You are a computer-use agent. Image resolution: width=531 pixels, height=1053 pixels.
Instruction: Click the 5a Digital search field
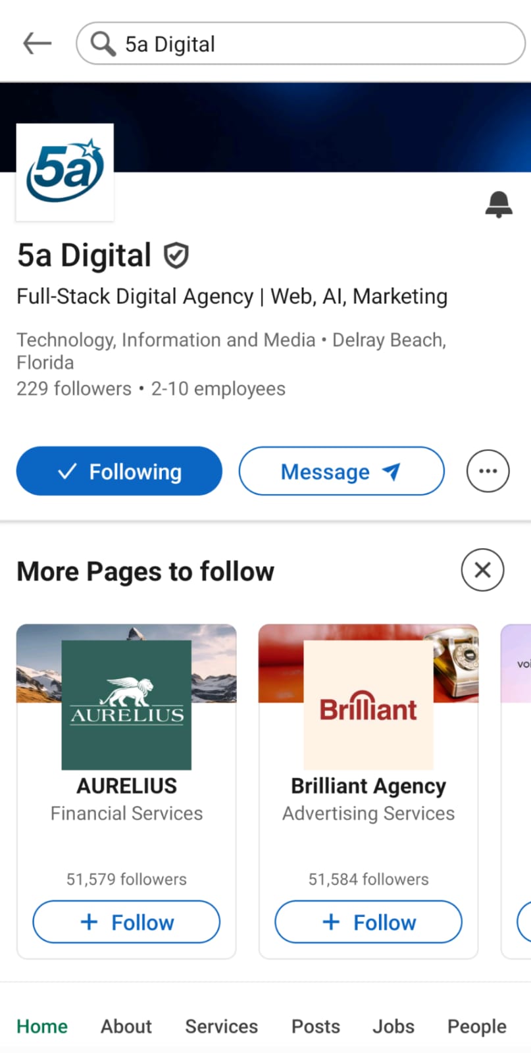click(x=301, y=43)
